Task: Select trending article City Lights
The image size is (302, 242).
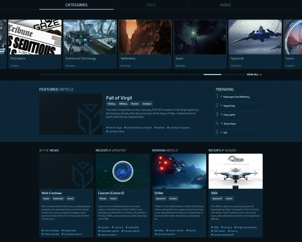Action: 229,114
